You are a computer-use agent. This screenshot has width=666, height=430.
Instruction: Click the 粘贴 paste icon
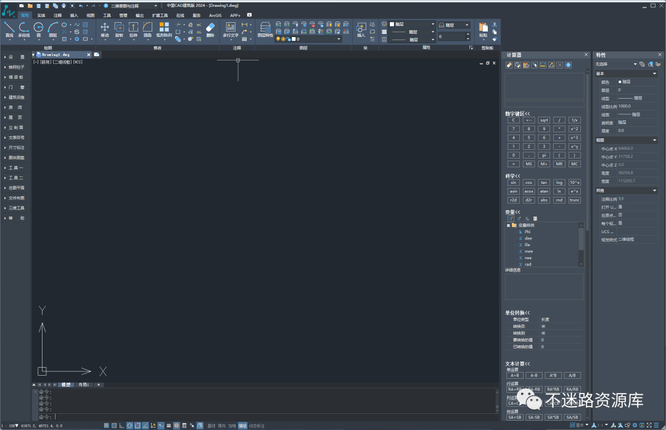click(483, 30)
